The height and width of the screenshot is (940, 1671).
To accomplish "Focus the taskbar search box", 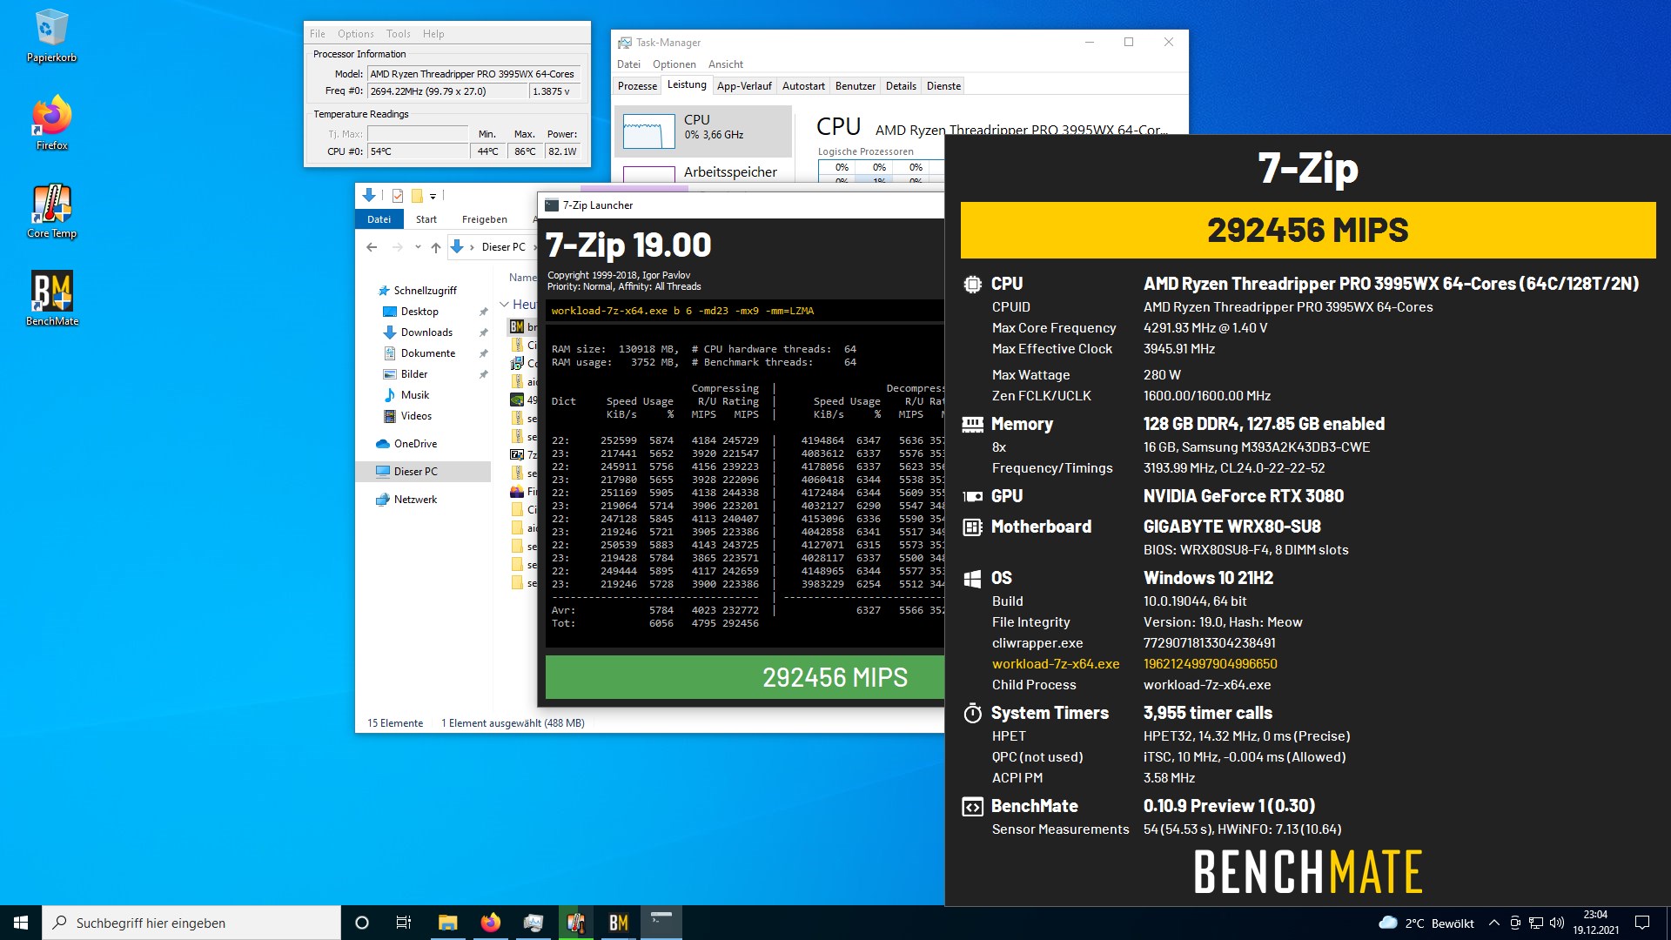I will (x=191, y=923).
